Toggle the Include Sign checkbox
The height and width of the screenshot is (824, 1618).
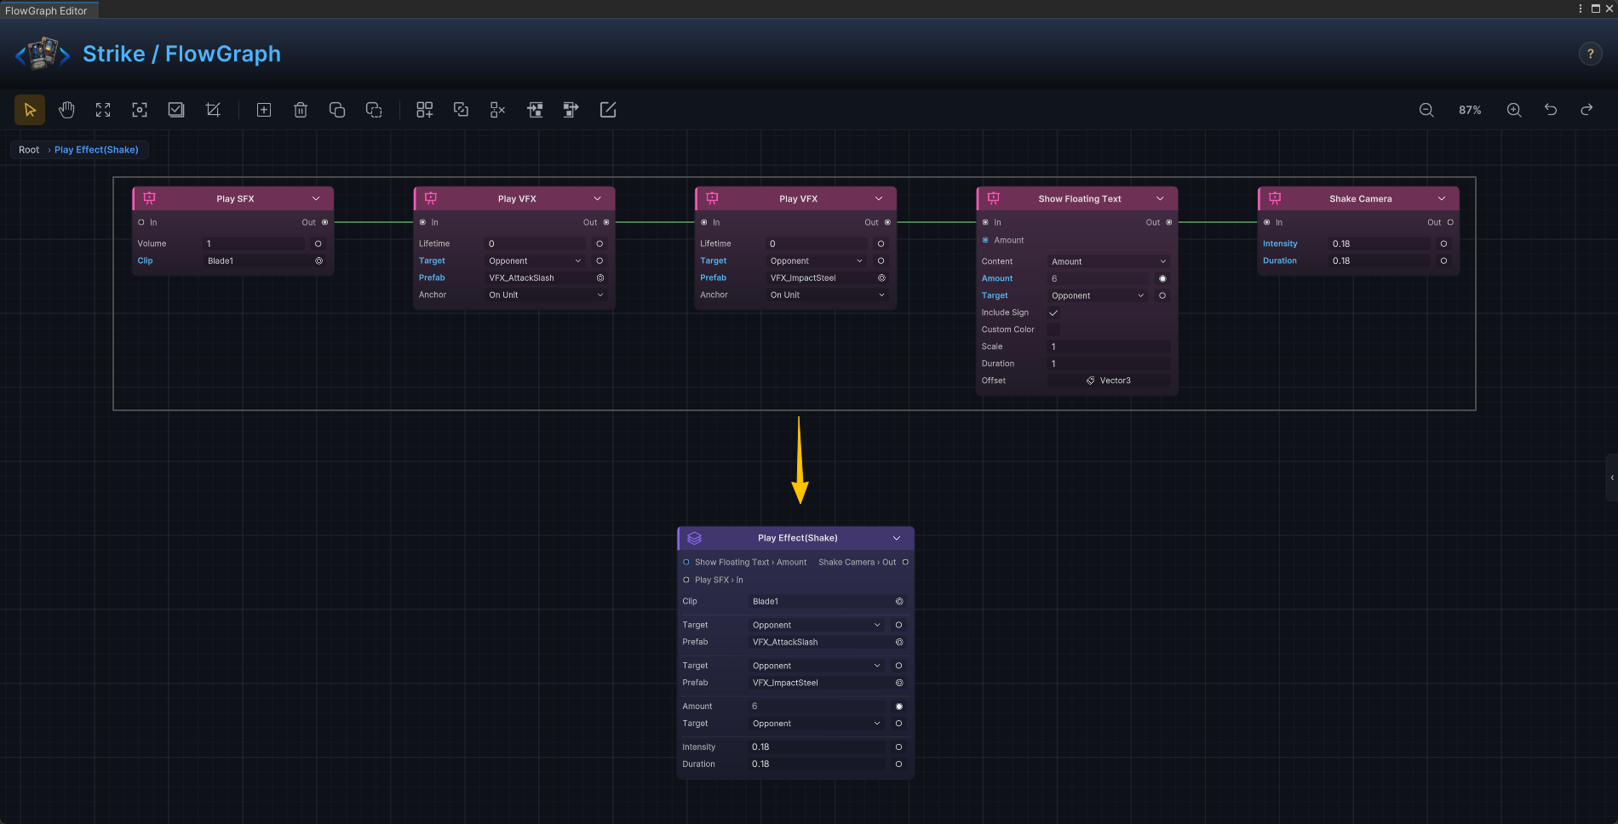click(x=1053, y=312)
